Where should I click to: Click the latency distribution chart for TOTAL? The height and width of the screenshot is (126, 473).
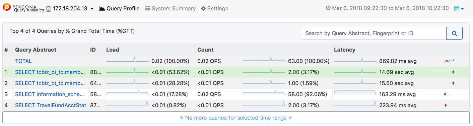pyautogui.click(x=446, y=61)
